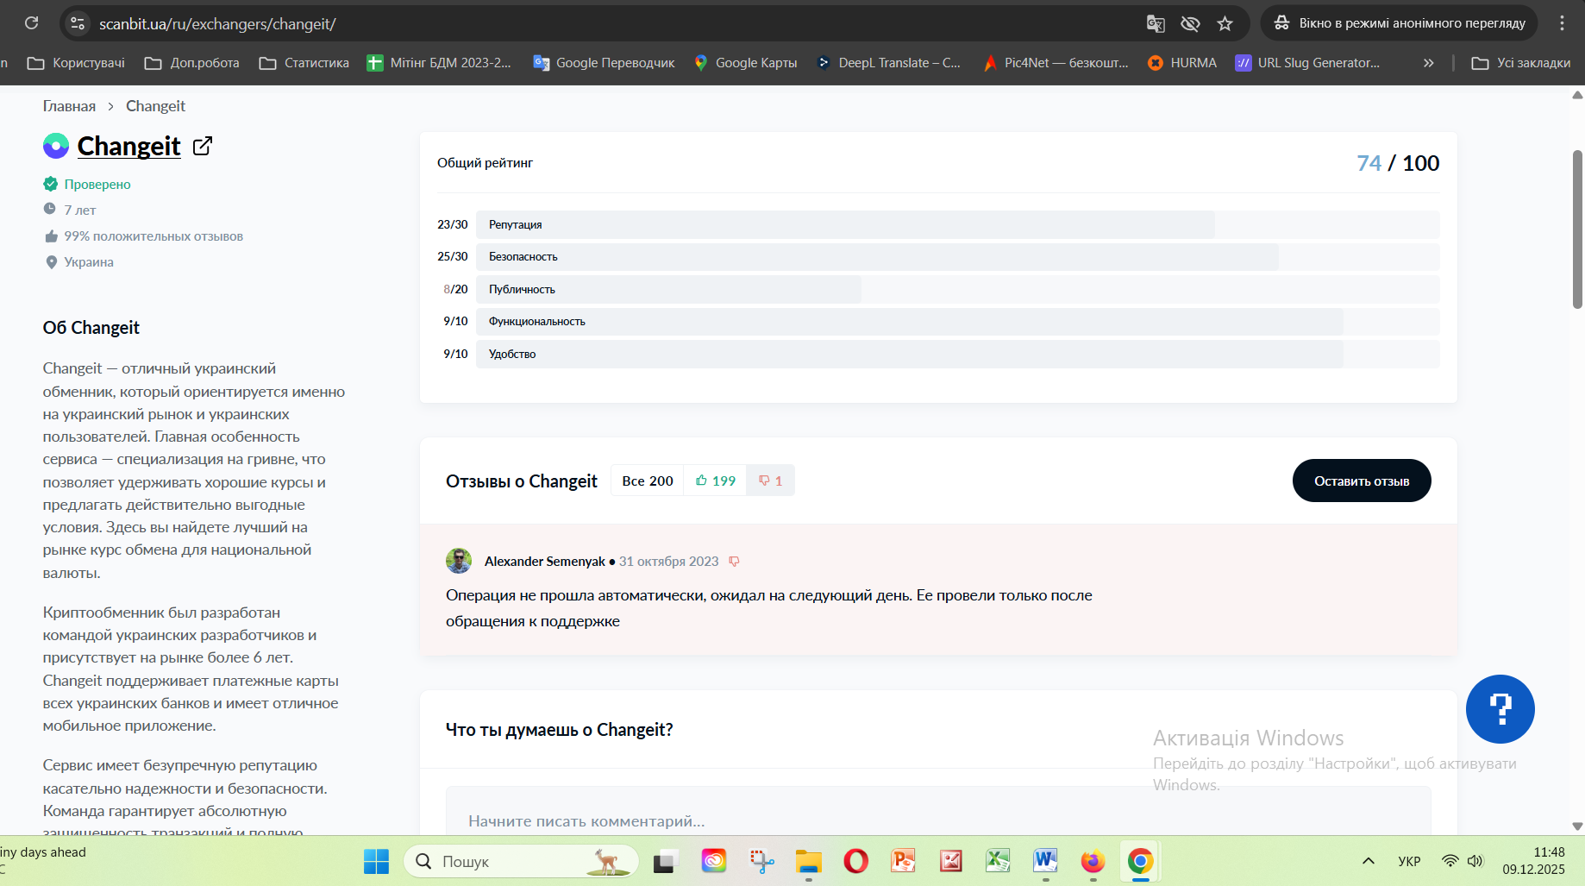Open Google Переводчик bookmark
Screen dimensions: 1585x886
pos(604,63)
